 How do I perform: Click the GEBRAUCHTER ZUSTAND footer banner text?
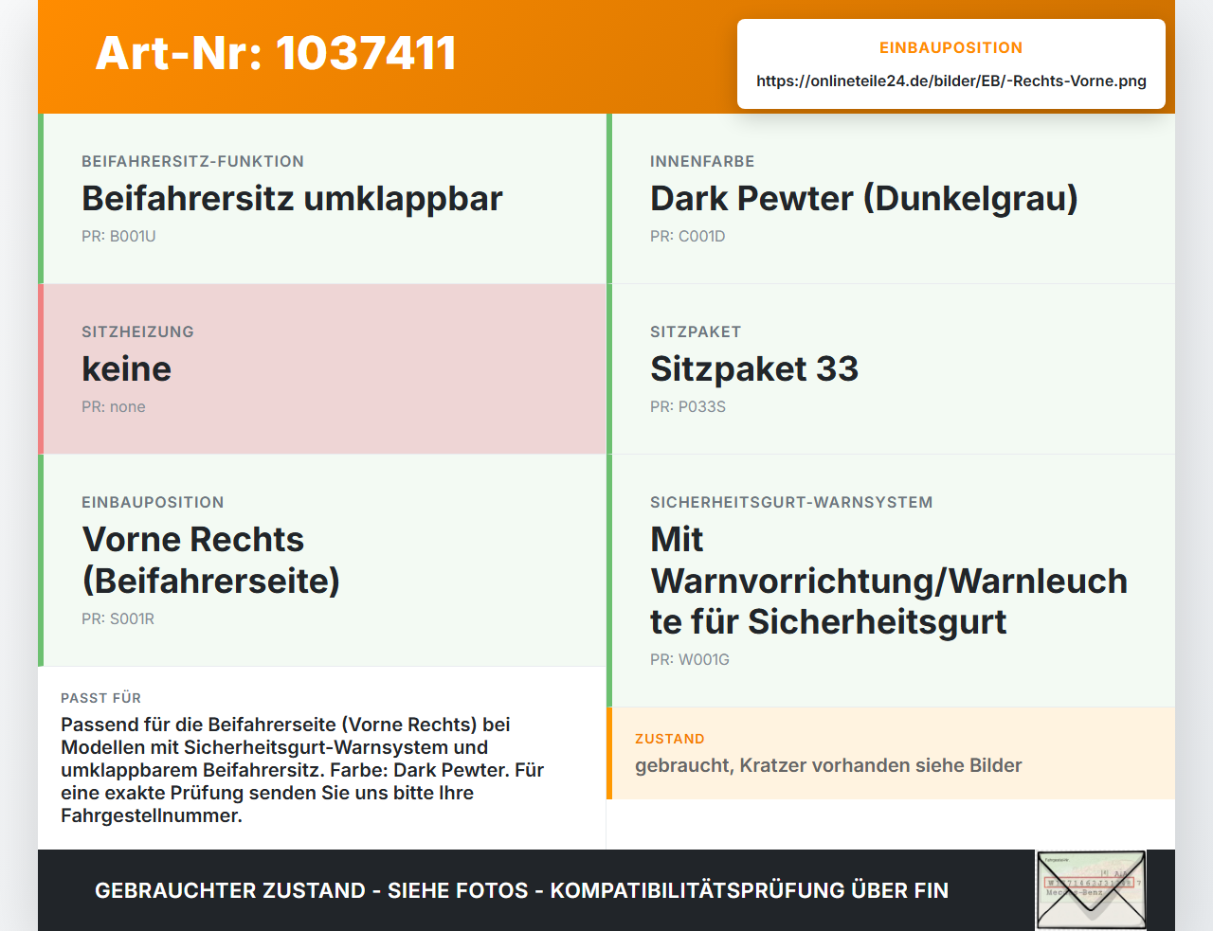pyautogui.click(x=521, y=890)
